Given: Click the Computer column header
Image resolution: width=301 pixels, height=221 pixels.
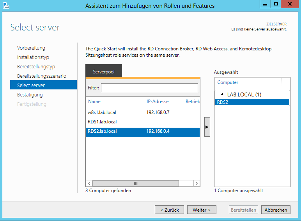Looking at the screenshot, I should coord(228,82).
